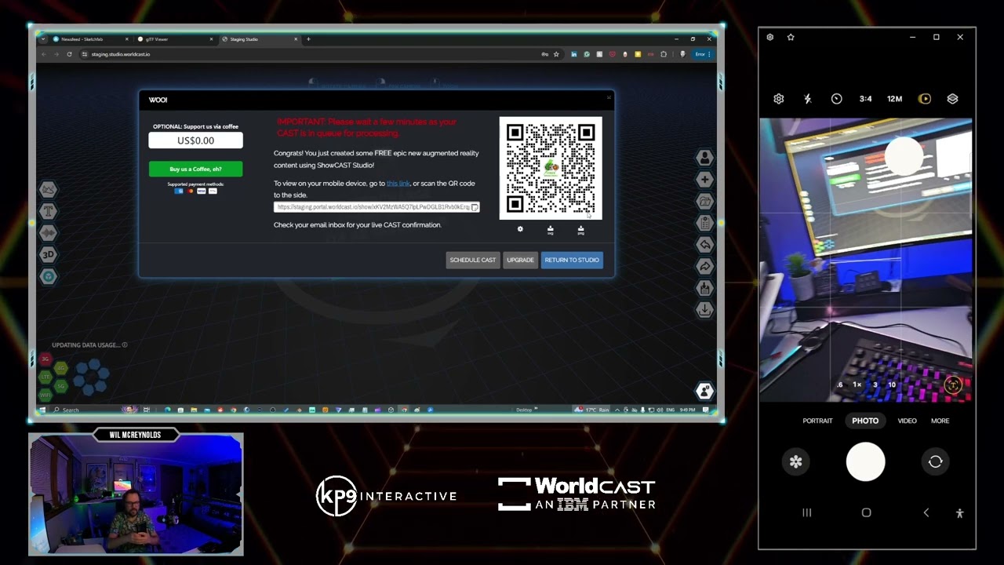Click the teal cube icon in left sidebar
Screen dimensions: 1004x565
[48, 276]
